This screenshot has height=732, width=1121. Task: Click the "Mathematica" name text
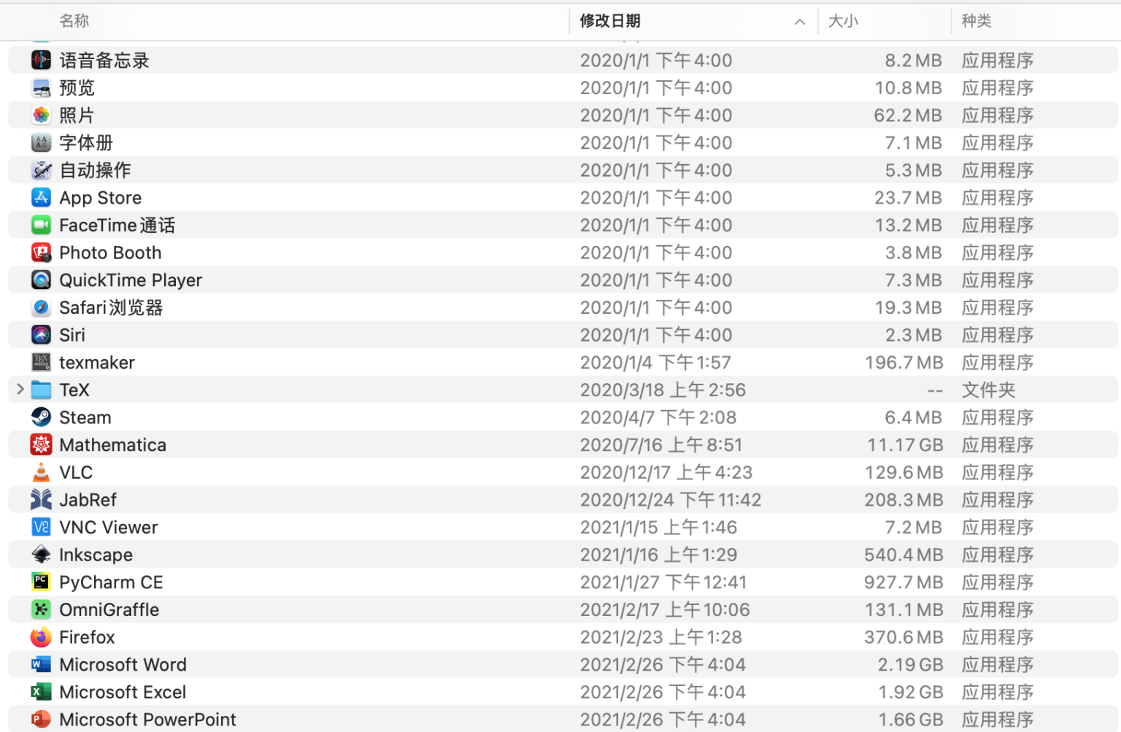pyautogui.click(x=112, y=444)
